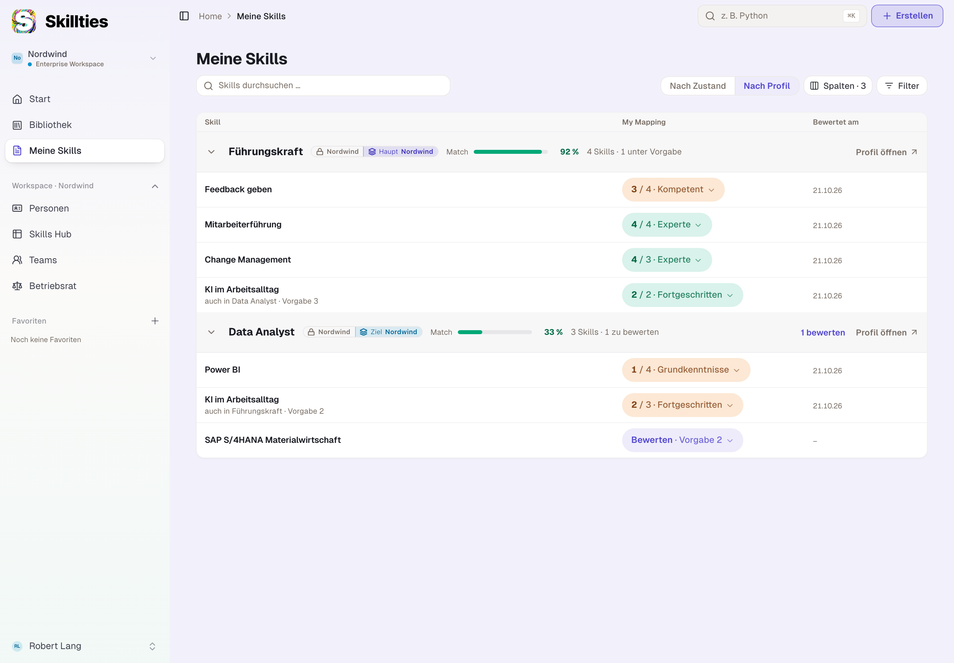This screenshot has height=663, width=954.
Task: Open Feedback geben rating dropdown
Action: (x=673, y=190)
